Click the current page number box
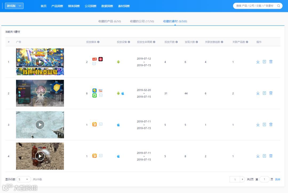The image size is (288, 193). 235,179
